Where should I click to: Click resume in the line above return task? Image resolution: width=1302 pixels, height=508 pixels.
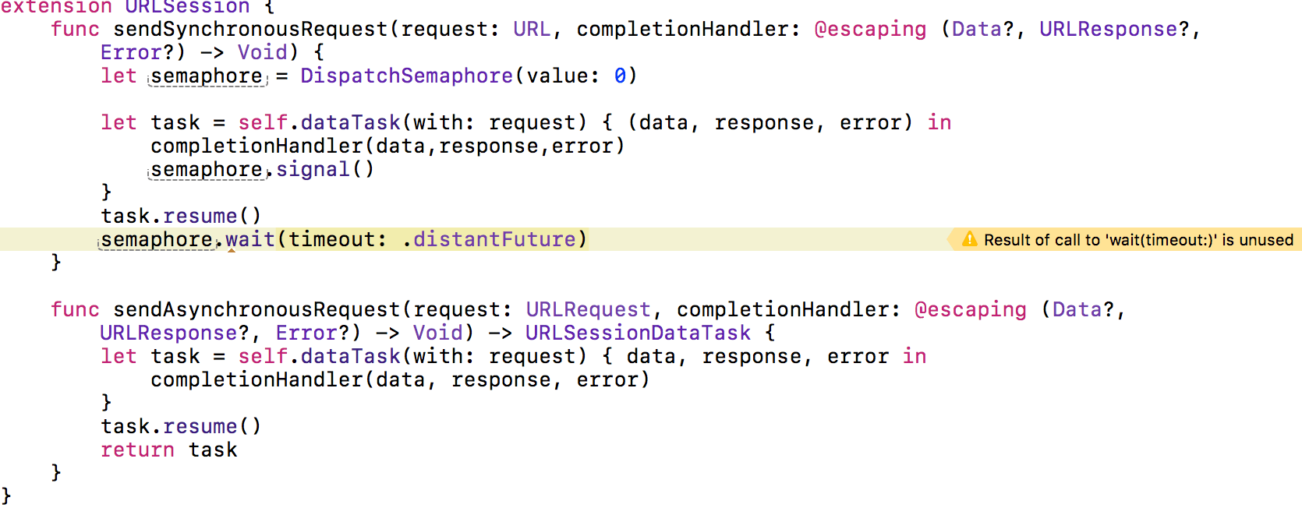pyautogui.click(x=200, y=426)
